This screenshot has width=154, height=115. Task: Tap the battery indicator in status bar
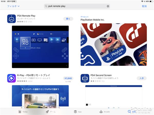151,1
